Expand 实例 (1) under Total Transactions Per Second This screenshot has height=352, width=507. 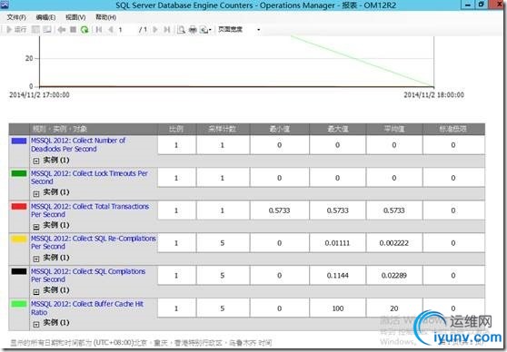click(36, 227)
